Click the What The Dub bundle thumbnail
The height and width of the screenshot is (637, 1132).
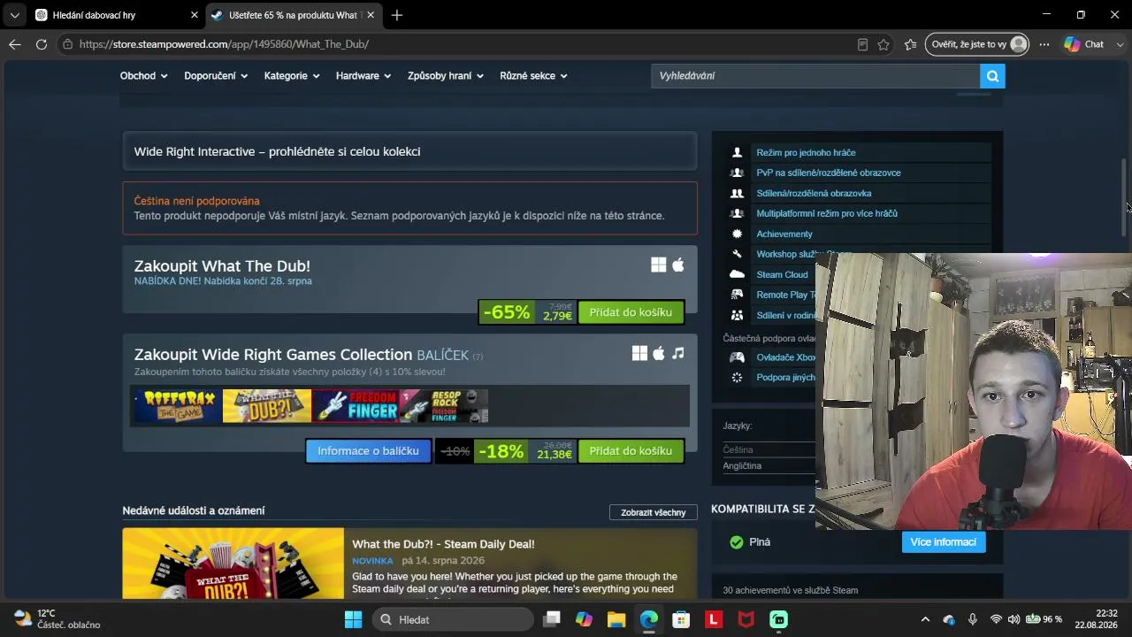pyautogui.click(x=267, y=406)
